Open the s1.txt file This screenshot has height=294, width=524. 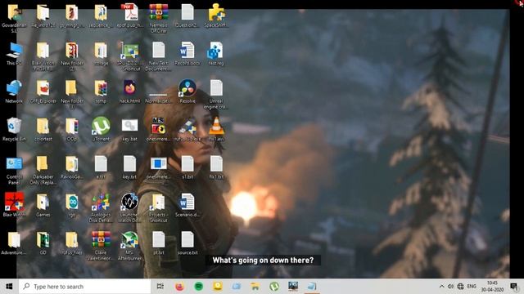187,167
